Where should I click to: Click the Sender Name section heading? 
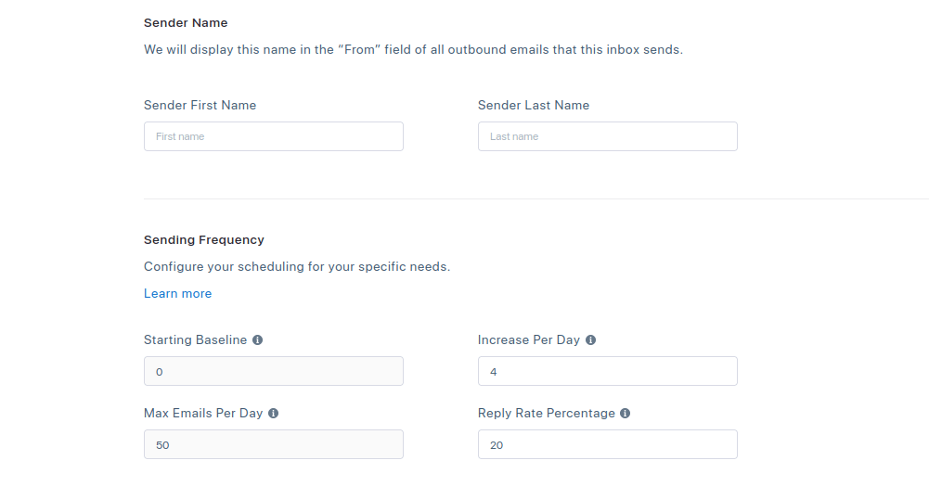pyautogui.click(x=186, y=22)
